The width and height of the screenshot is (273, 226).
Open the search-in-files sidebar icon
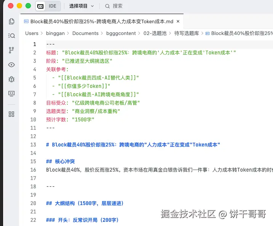tap(11, 36)
